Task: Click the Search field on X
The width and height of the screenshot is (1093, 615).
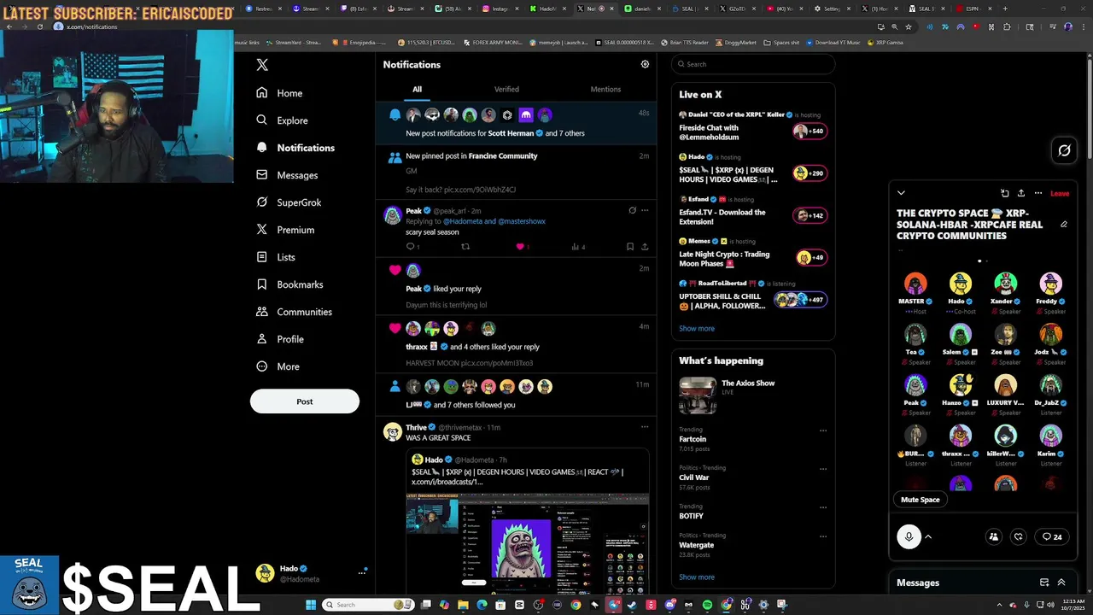Action: pos(752,64)
